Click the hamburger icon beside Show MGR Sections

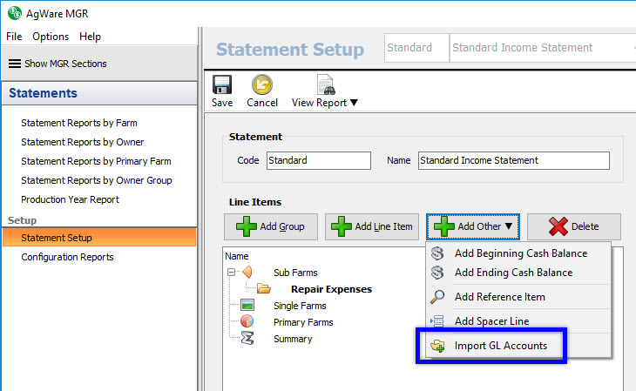tap(15, 64)
